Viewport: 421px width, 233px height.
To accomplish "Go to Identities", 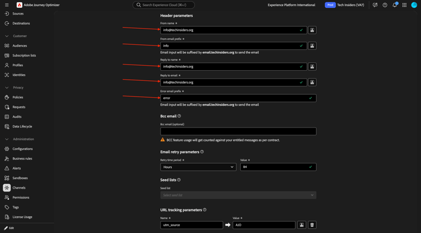I will 19,75.
